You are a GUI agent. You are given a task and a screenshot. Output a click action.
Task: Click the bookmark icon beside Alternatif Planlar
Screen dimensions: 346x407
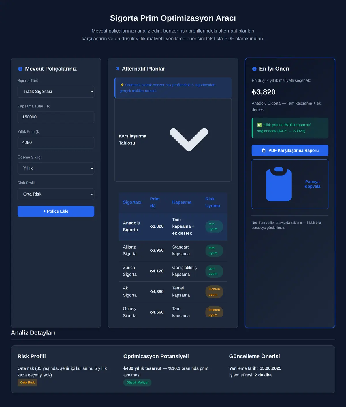(117, 69)
